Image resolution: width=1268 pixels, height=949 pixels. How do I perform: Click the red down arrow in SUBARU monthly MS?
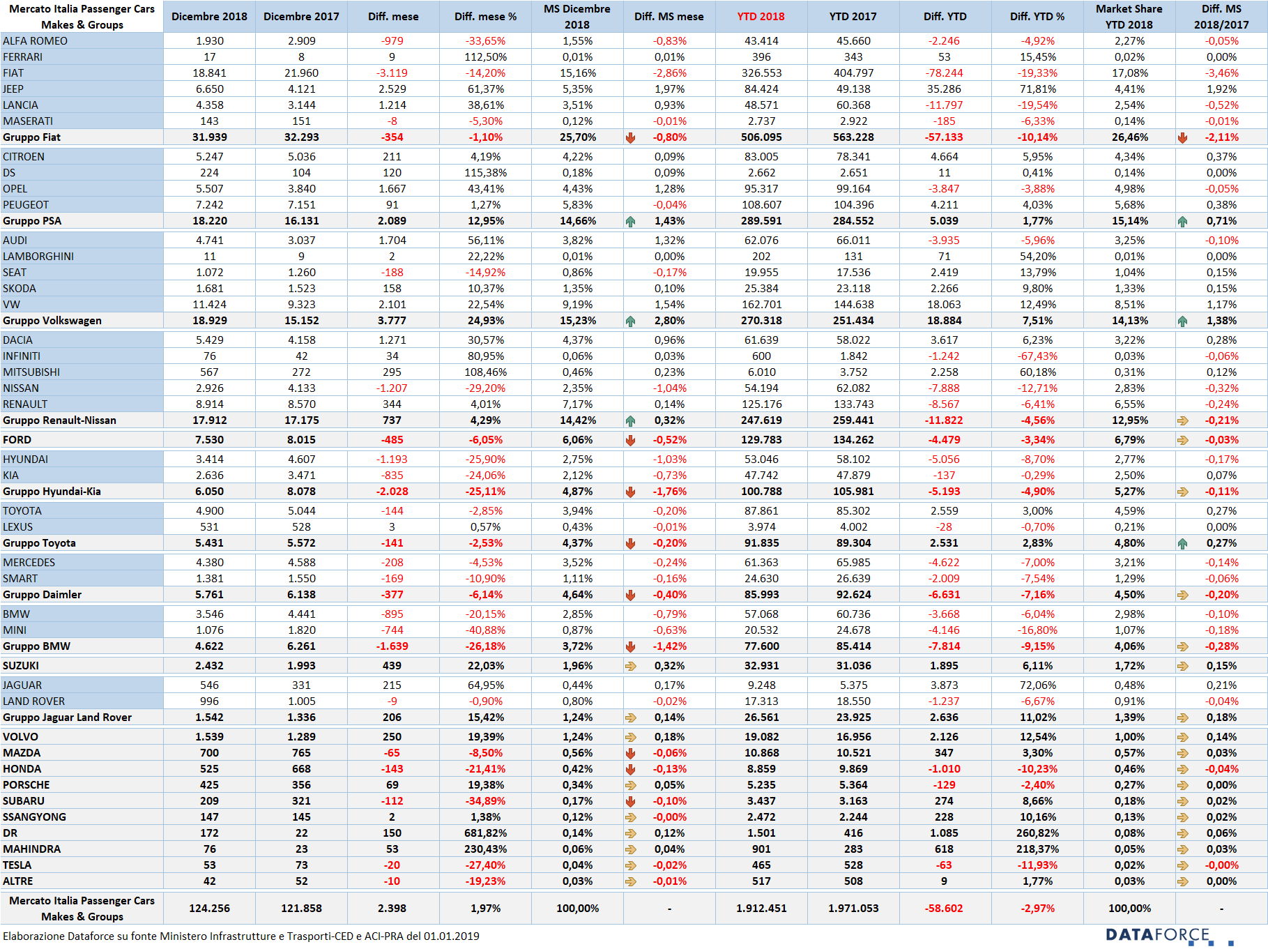coord(630,801)
